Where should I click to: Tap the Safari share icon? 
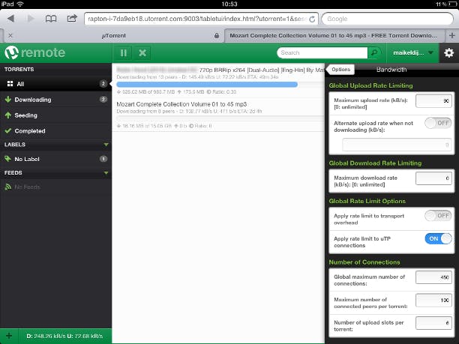tap(72, 19)
